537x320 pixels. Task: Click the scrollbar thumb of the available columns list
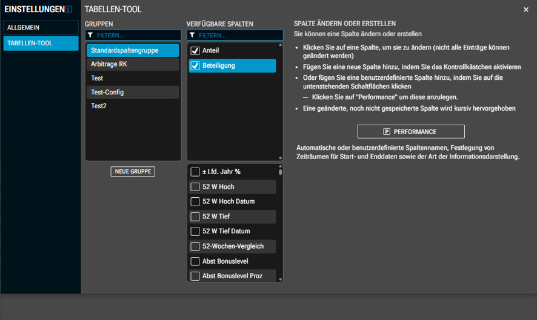coord(280,172)
